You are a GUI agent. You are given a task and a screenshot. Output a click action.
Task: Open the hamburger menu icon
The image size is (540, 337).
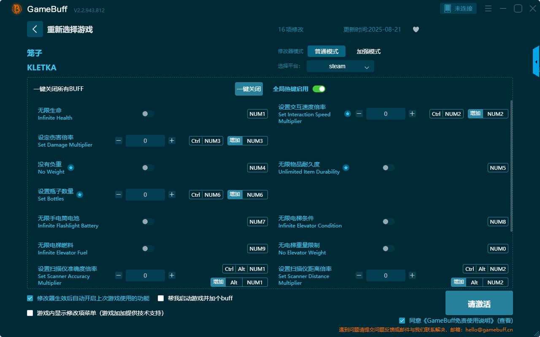488,8
